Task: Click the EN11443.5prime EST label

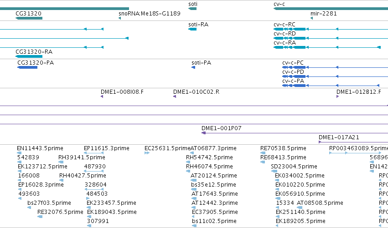Action: 40,148
